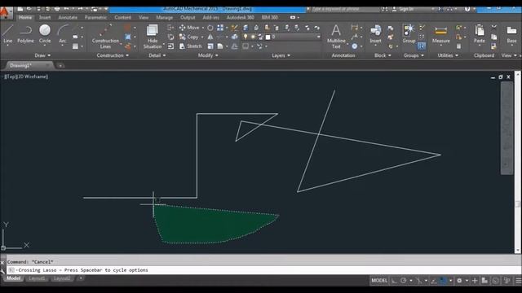
Task: Expand the Groups panel
Action: (414, 55)
